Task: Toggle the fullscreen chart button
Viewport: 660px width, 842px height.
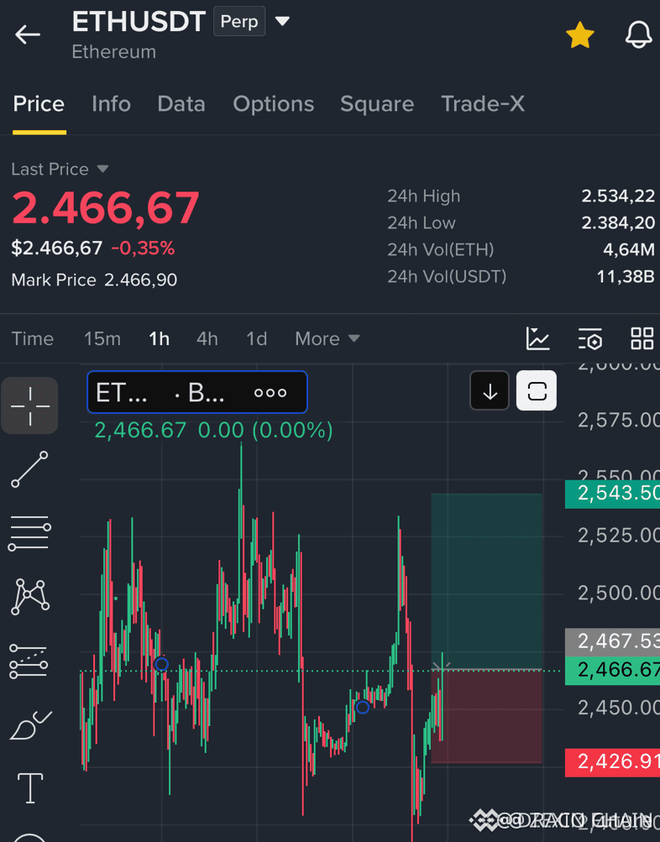Action: pyautogui.click(x=537, y=391)
